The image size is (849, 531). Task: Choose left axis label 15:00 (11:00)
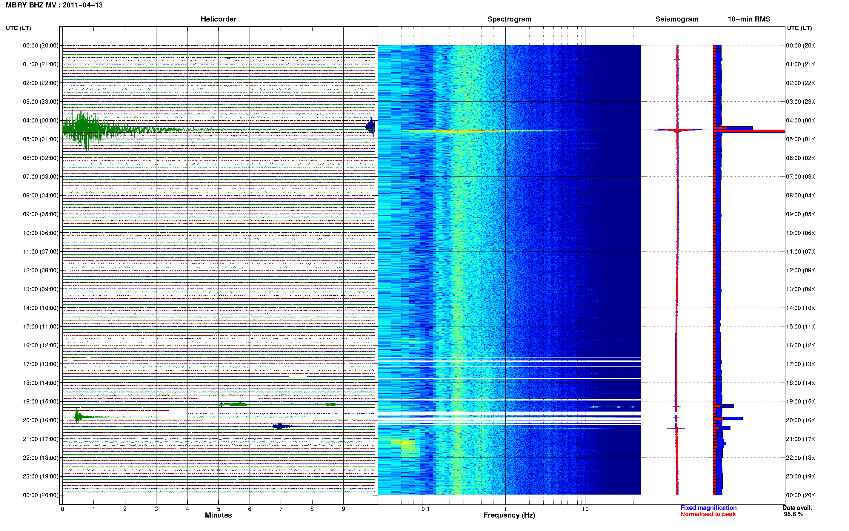(x=41, y=327)
